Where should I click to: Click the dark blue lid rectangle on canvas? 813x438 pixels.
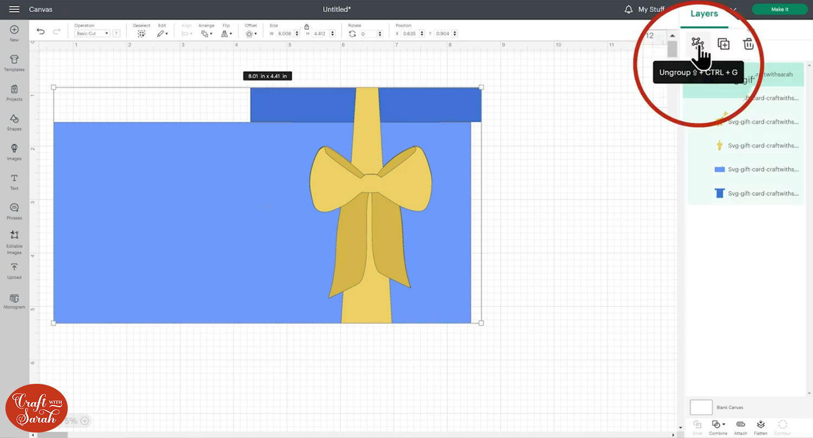(304, 105)
